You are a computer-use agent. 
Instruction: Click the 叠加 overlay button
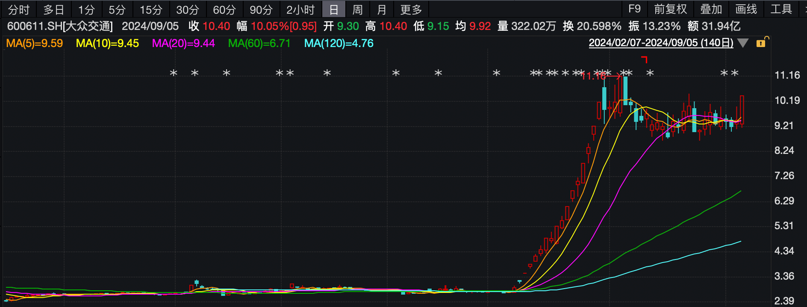(711, 9)
